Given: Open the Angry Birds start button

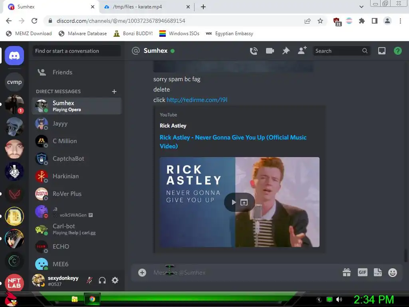Looking at the screenshot, I should pos(11,299).
